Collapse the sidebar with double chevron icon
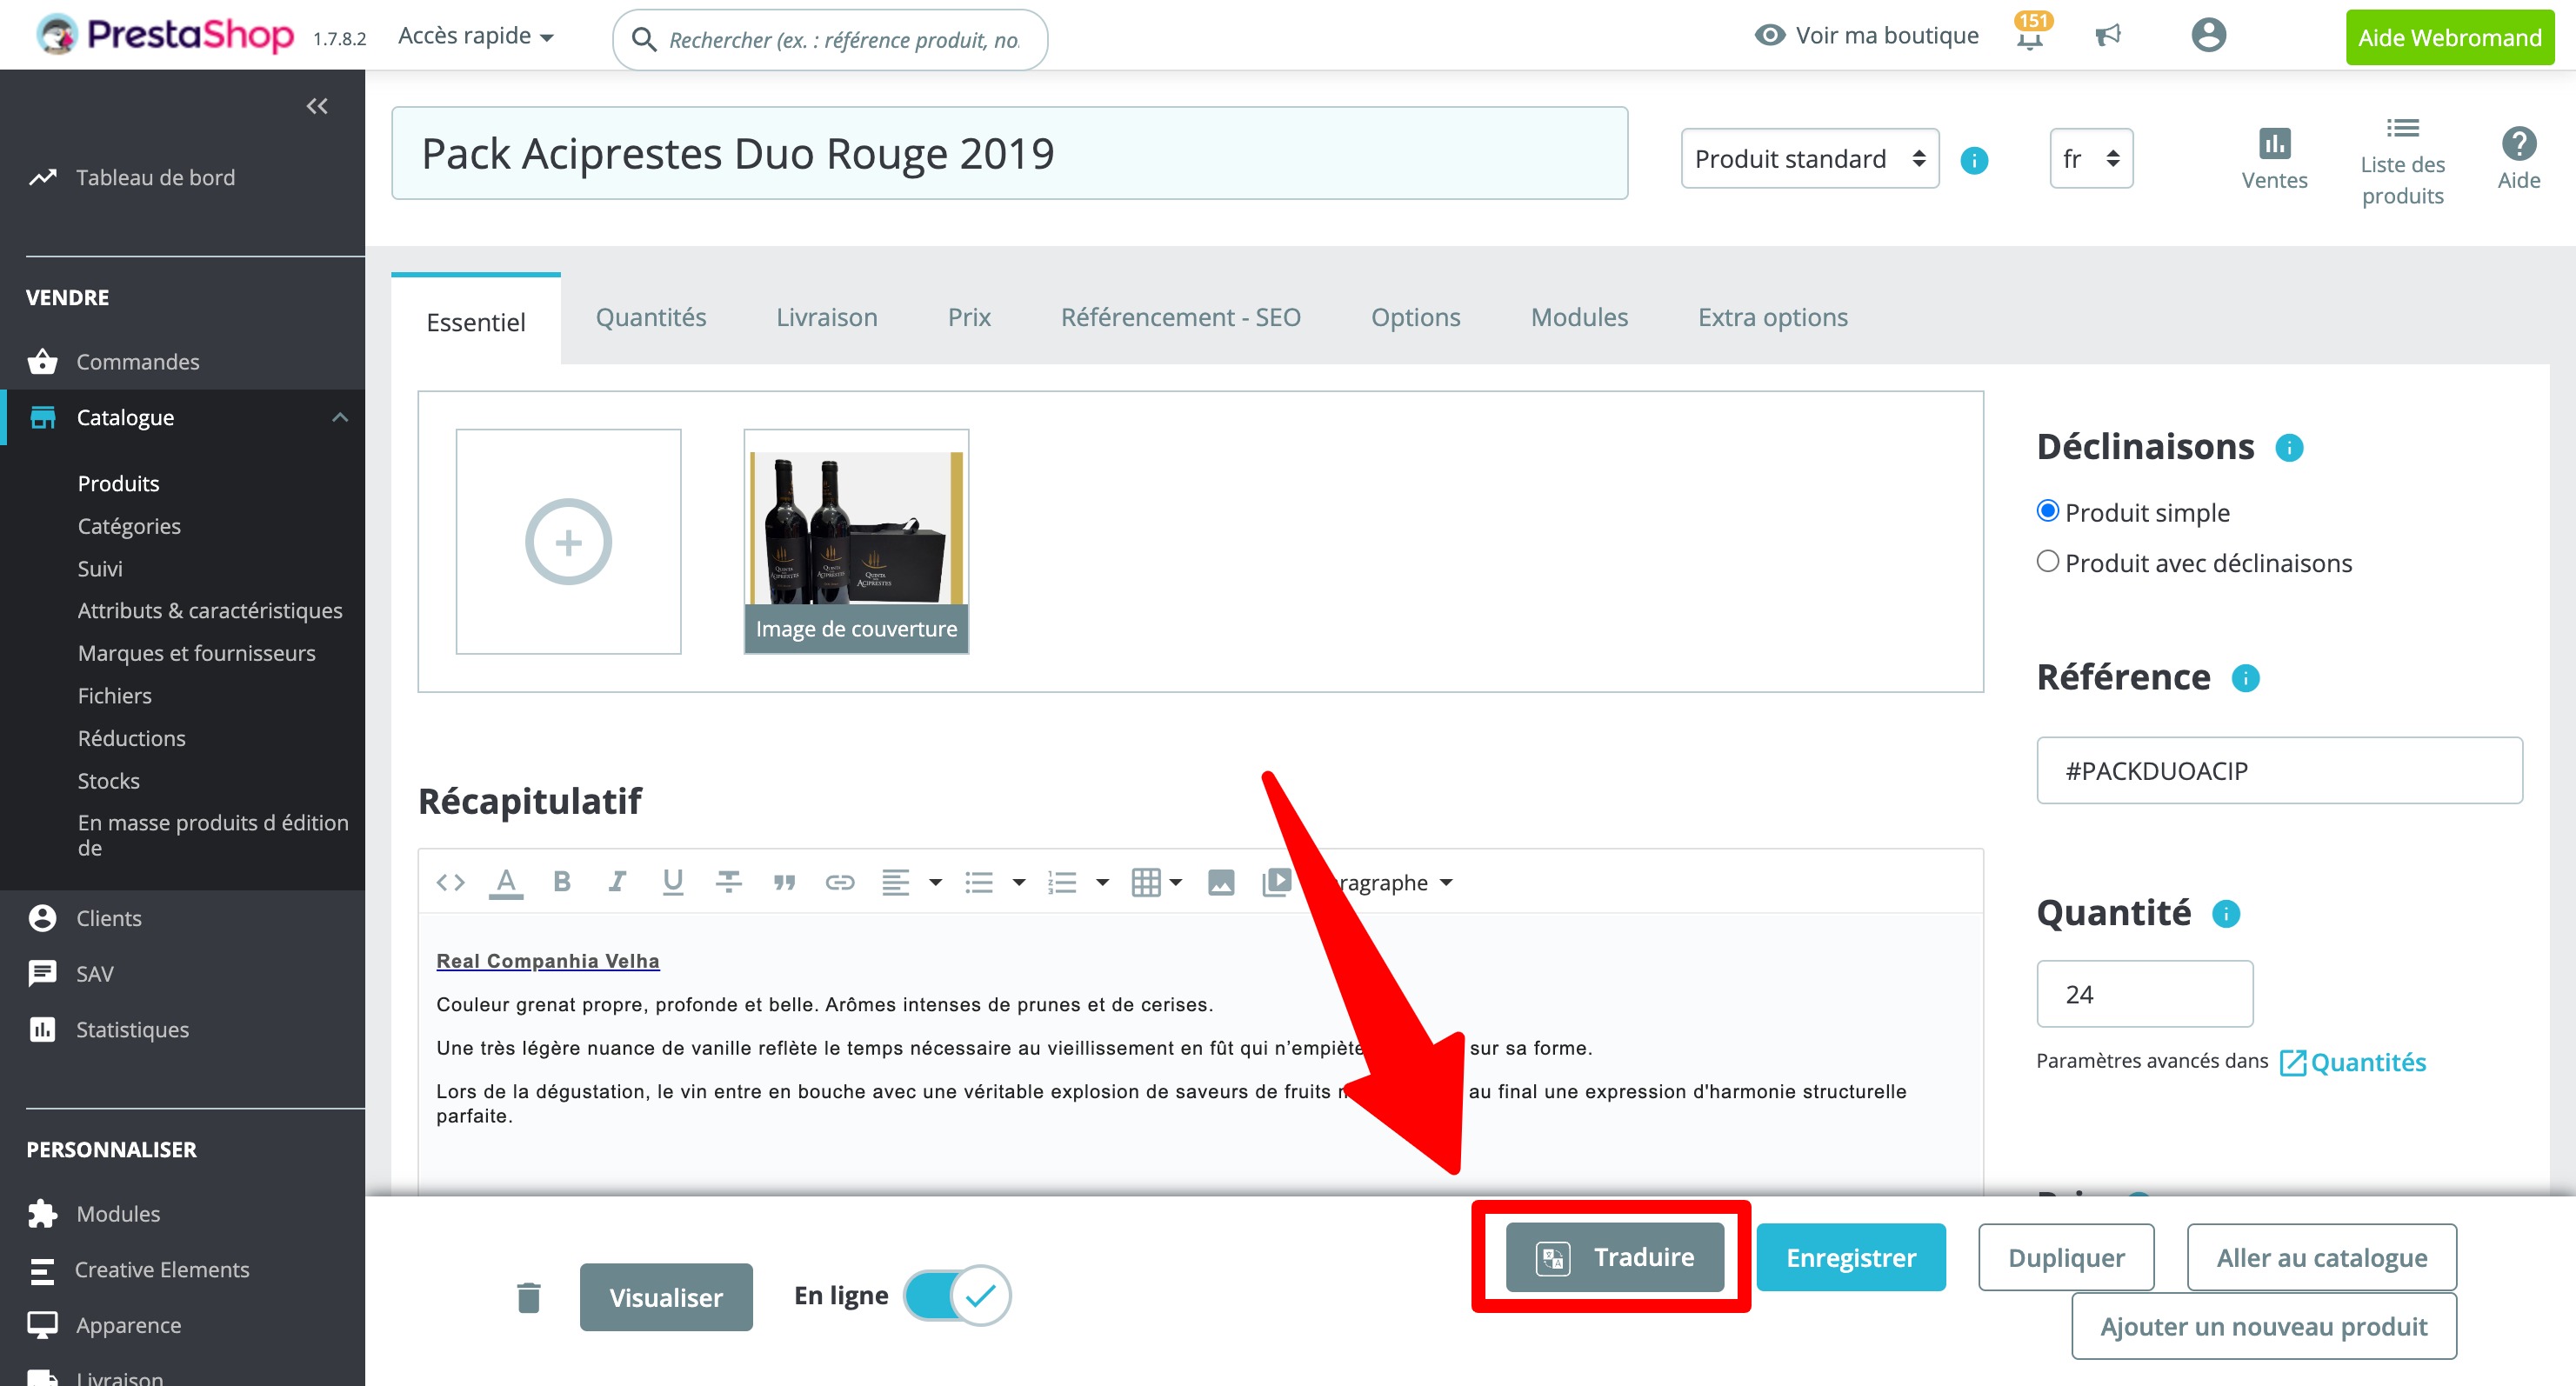The image size is (2576, 1386). coord(317,106)
